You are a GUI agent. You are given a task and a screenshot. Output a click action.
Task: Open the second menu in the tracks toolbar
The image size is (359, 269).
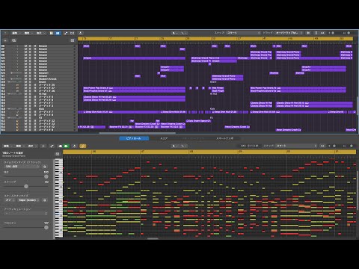point(28,33)
